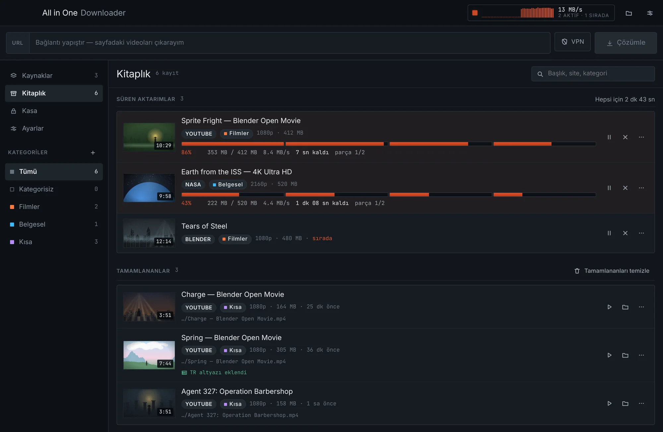Select the Tümü category
This screenshot has width=663, height=432.
pyautogui.click(x=54, y=171)
